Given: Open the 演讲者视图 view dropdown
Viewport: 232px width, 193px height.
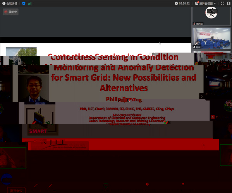Looking at the screenshot, I should (x=206, y=3).
